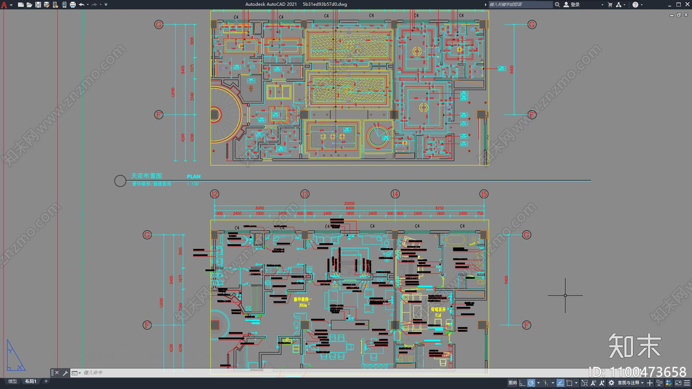
Task: Add a new layout with plus tab
Action: [x=46, y=381]
